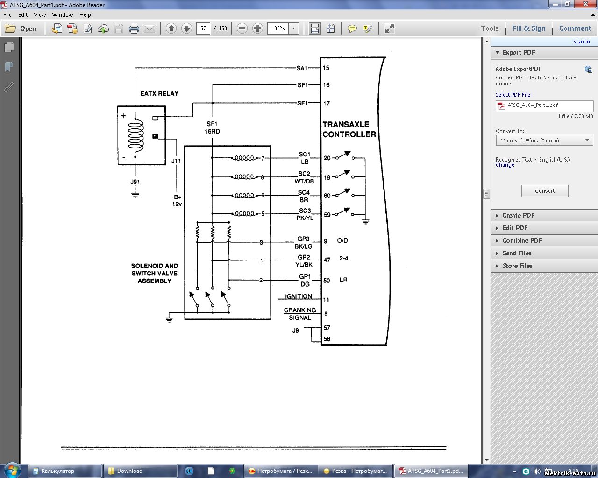Click the page number input field

[203, 28]
